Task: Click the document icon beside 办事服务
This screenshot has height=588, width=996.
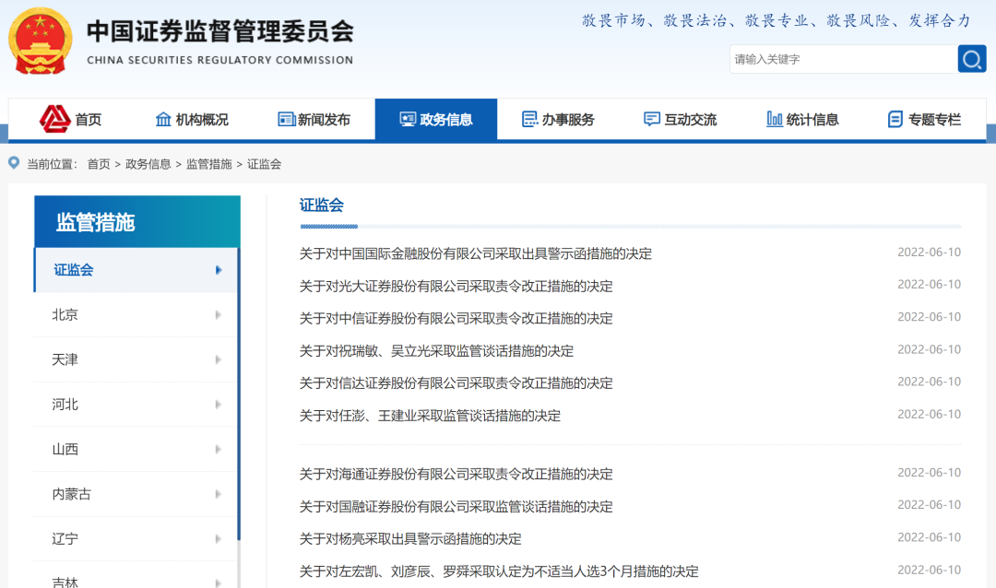Action: 529,119
